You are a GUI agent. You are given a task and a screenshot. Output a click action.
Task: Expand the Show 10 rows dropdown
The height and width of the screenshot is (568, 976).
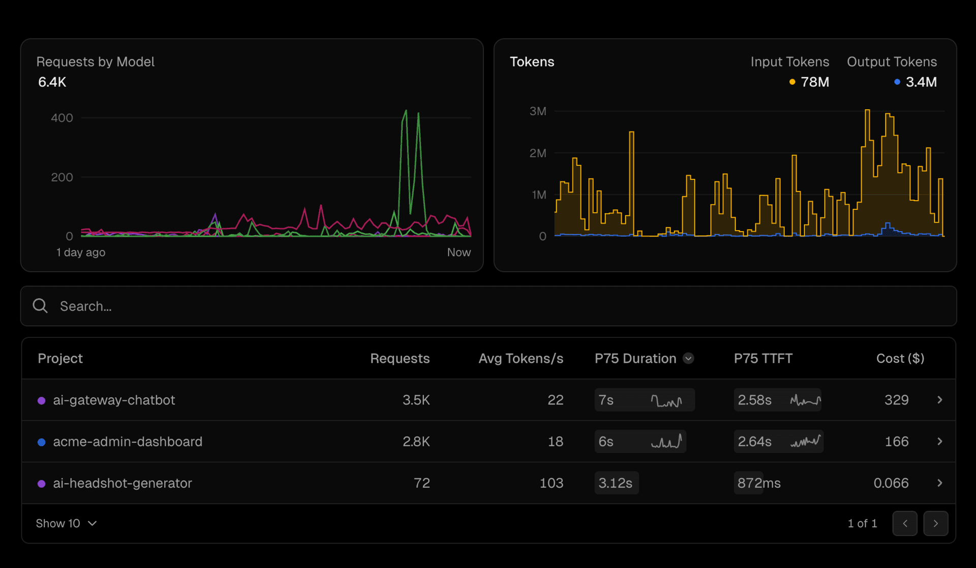point(66,523)
